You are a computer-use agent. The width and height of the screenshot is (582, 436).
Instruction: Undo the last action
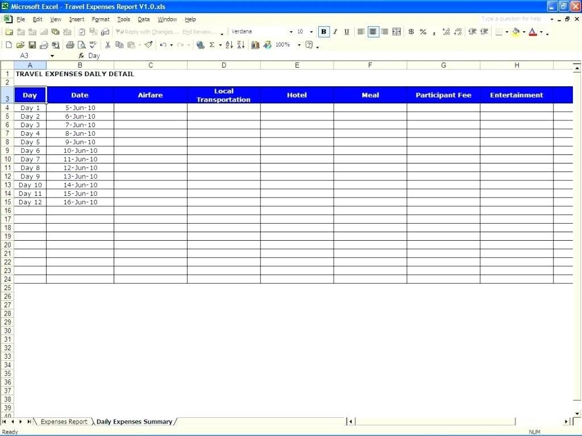click(163, 45)
